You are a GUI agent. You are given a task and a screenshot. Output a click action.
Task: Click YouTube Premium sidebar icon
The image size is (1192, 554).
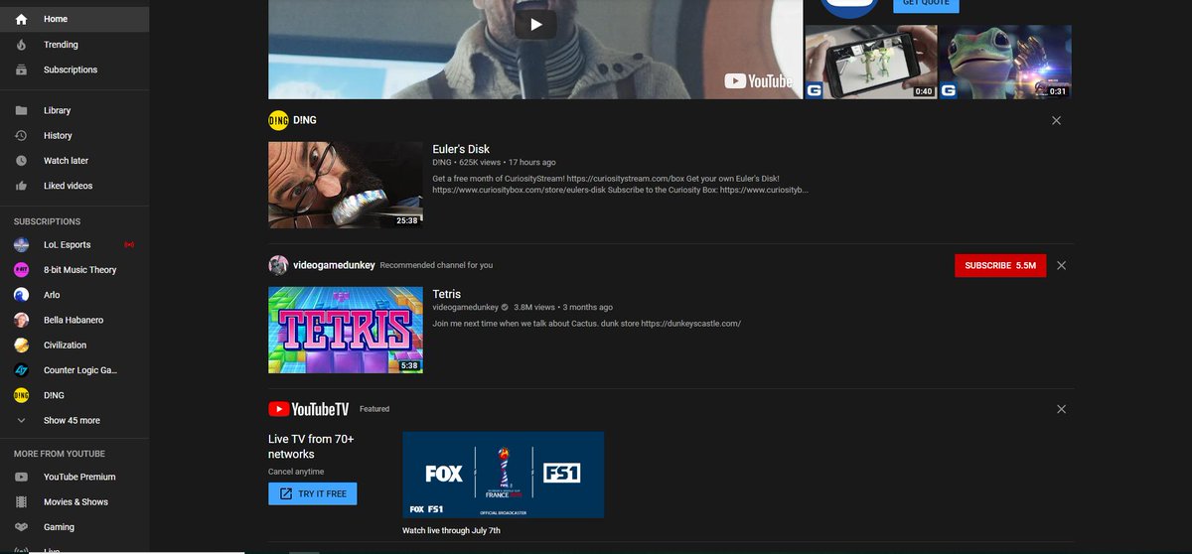tap(21, 477)
